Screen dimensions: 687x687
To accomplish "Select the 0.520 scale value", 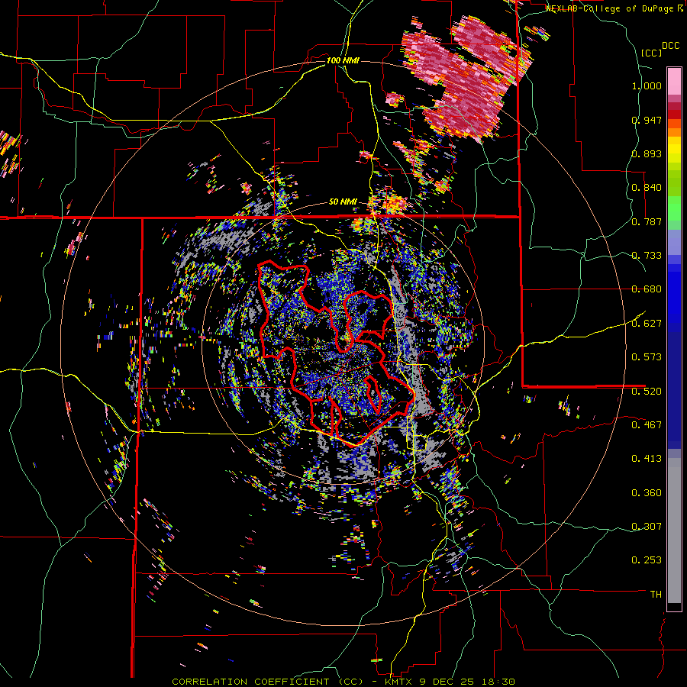I will pyautogui.click(x=647, y=391).
